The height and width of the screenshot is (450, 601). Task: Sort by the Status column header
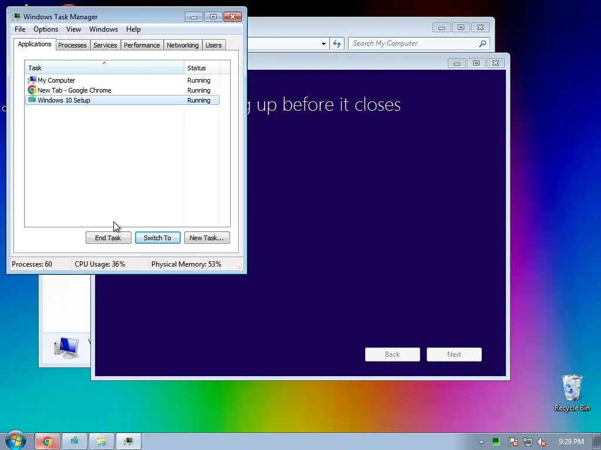pyautogui.click(x=202, y=68)
